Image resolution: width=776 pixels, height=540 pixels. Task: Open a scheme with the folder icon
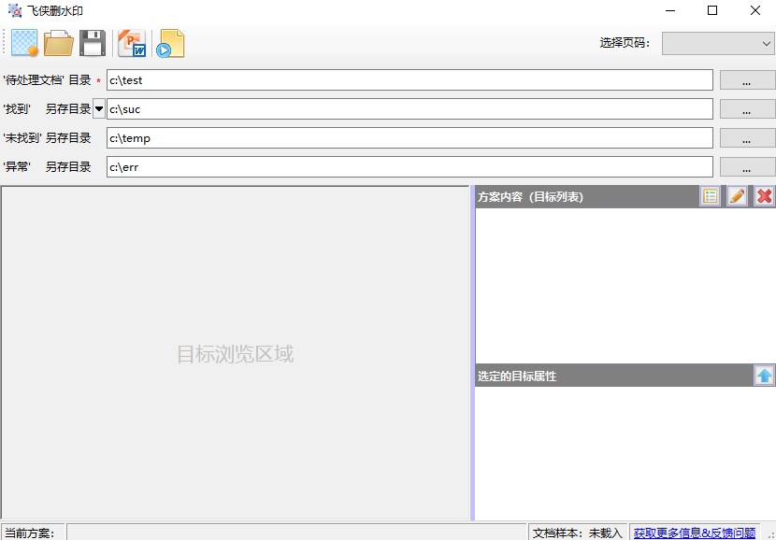[x=59, y=43]
